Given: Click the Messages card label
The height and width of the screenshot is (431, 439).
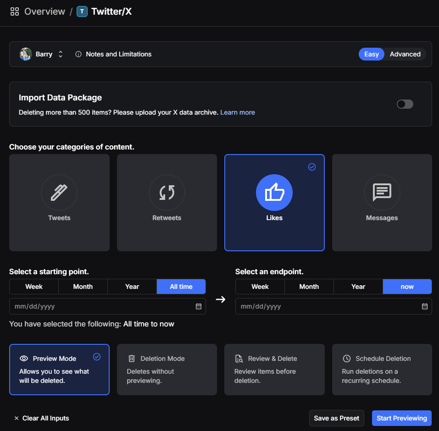Looking at the screenshot, I should tap(382, 218).
